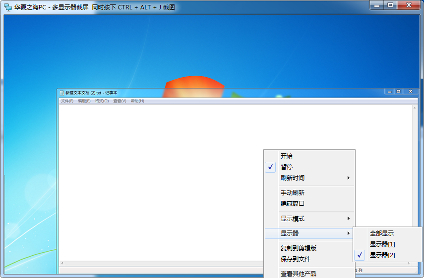Viewport: 424px width, 278px height.
Task: Click the Notepad document icon in captured window
Action: 61,93
